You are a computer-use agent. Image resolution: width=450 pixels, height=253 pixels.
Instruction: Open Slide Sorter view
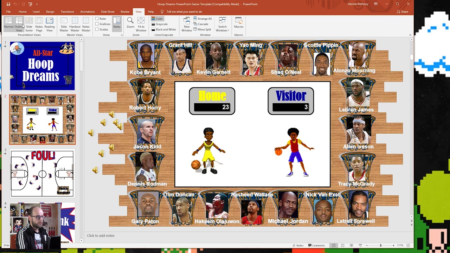coord(29,24)
